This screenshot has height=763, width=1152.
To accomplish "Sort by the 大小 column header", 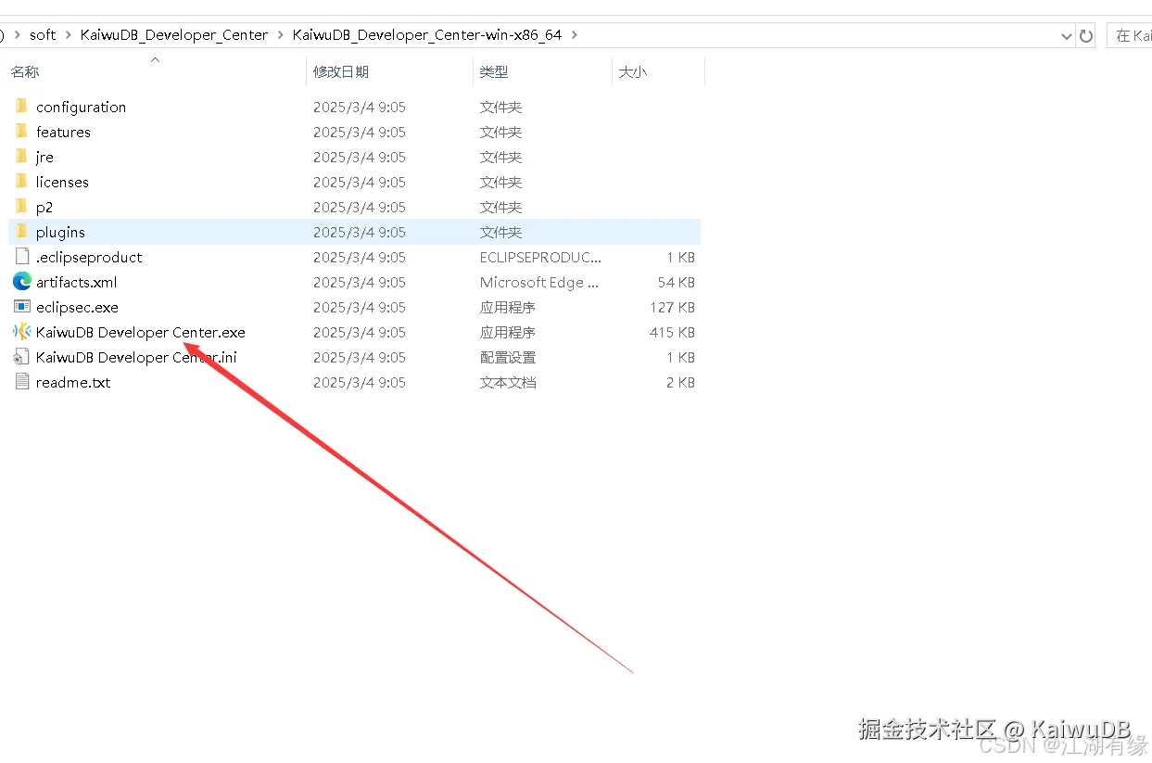I will click(x=632, y=71).
